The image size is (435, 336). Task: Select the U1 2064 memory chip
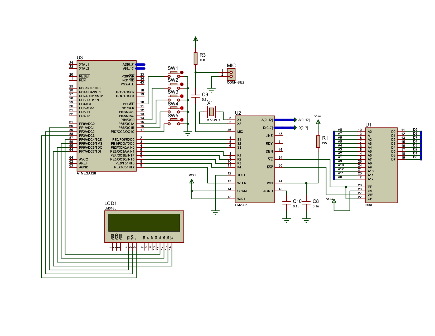click(x=381, y=165)
